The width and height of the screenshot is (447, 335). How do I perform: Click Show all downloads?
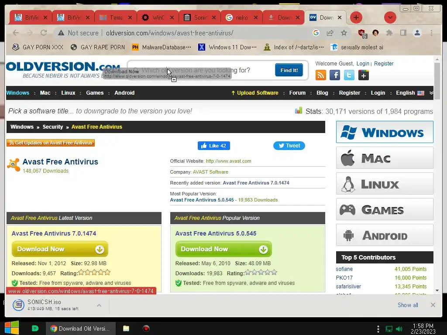tap(408, 305)
